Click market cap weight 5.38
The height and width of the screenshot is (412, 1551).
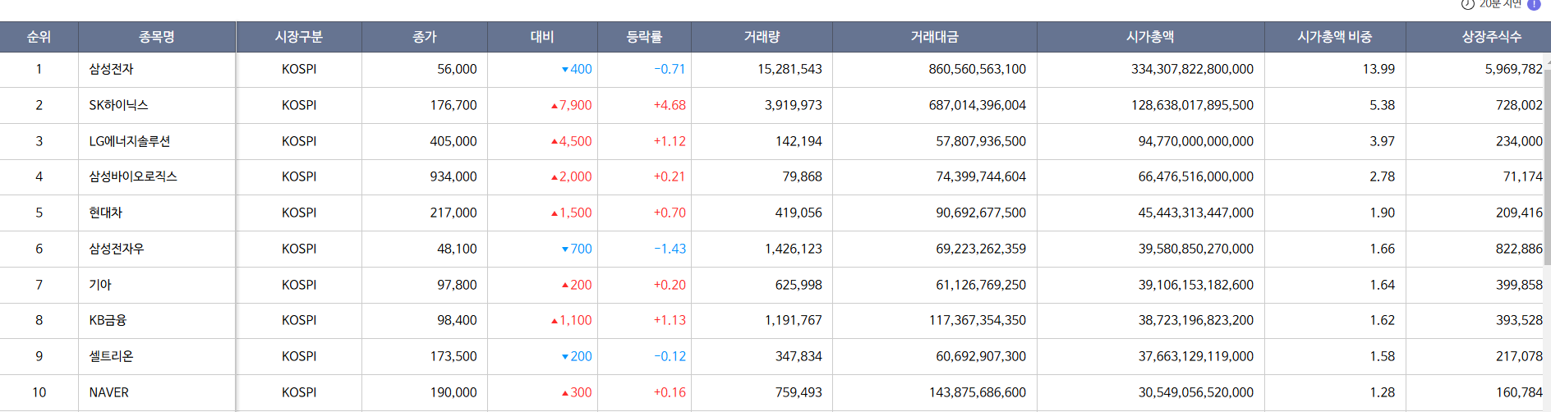point(1382,105)
